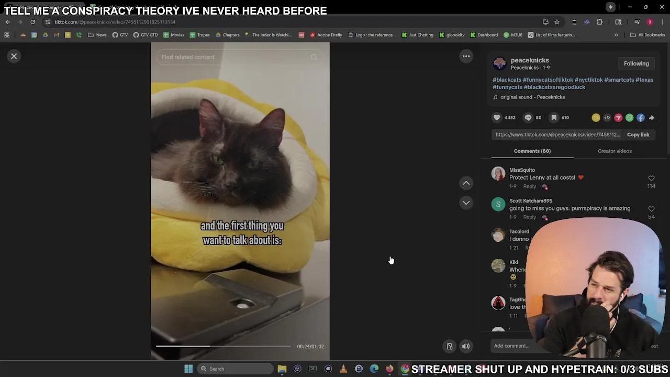Screen dimensions: 670x377
Task: Like Scott Ketcham895's comment
Action: [x=651, y=209]
